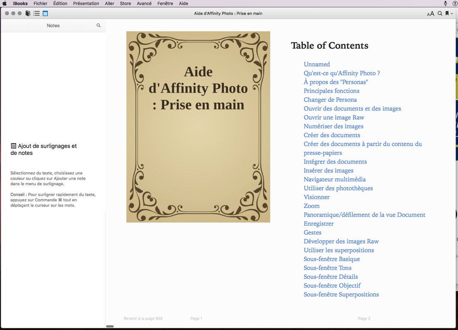This screenshot has width=458, height=330.
Task: Open the Enregistrer chapter
Action: tap(318, 224)
